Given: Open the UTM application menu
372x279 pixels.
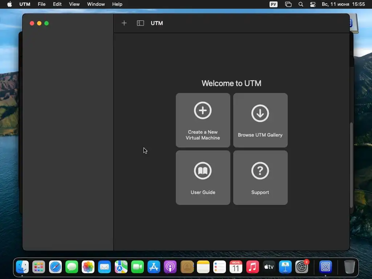Looking at the screenshot, I should point(25,4).
